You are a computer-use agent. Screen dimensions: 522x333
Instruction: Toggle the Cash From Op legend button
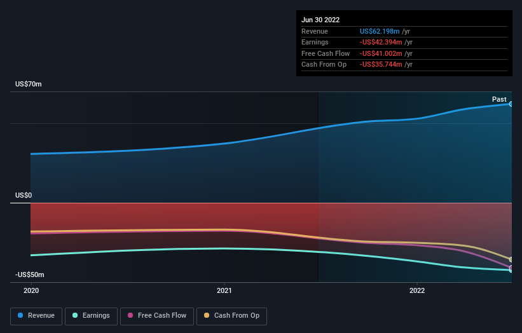(x=231, y=316)
